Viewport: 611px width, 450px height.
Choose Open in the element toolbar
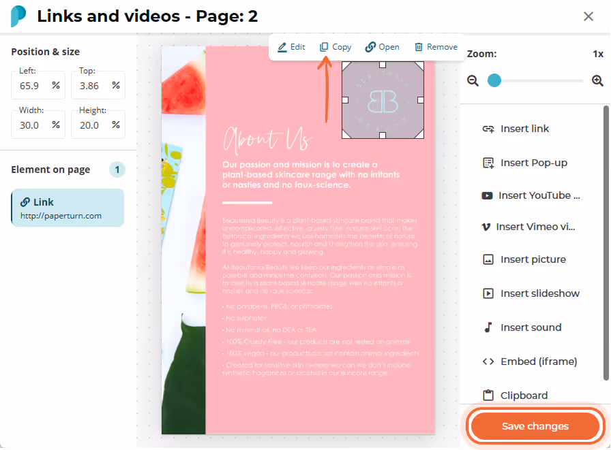click(383, 47)
